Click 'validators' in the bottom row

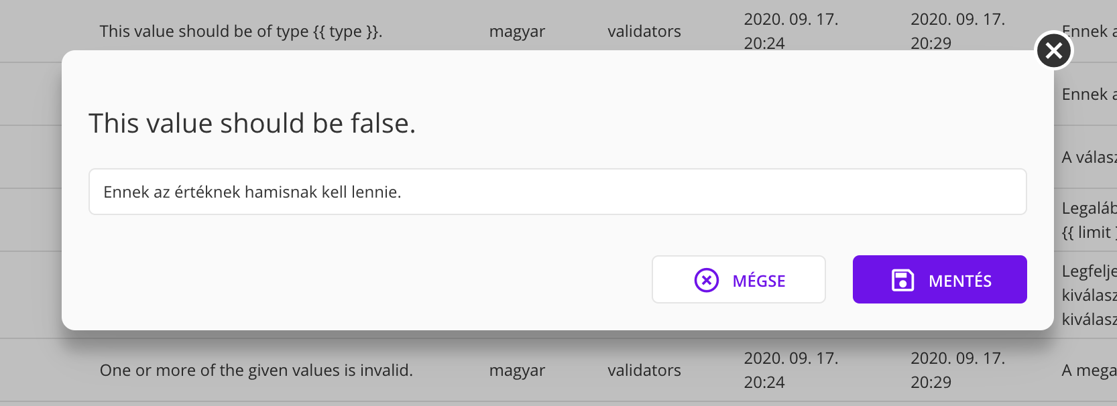tap(644, 370)
